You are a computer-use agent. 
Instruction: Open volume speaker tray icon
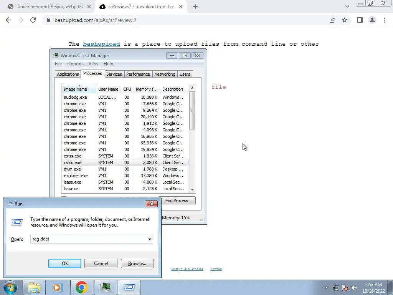(x=354, y=288)
